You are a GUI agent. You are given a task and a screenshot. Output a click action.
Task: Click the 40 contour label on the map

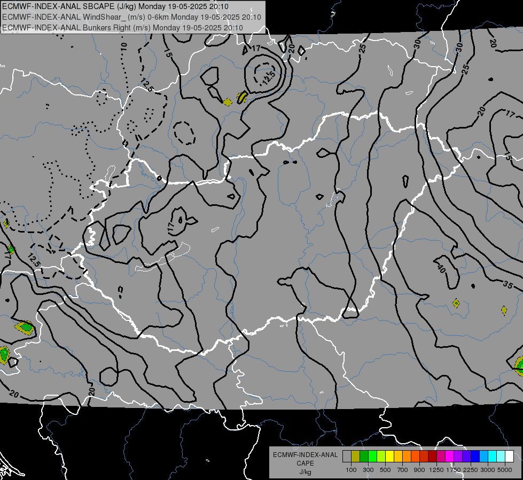(441, 268)
